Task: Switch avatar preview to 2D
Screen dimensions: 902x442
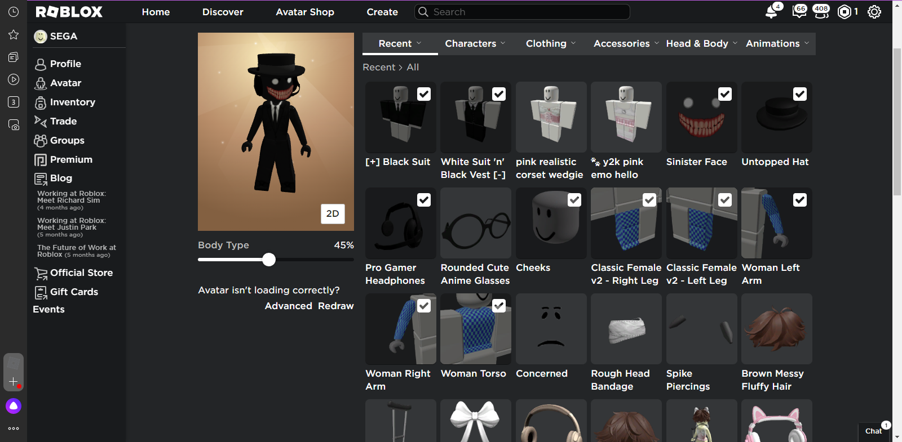Action: [x=333, y=213]
